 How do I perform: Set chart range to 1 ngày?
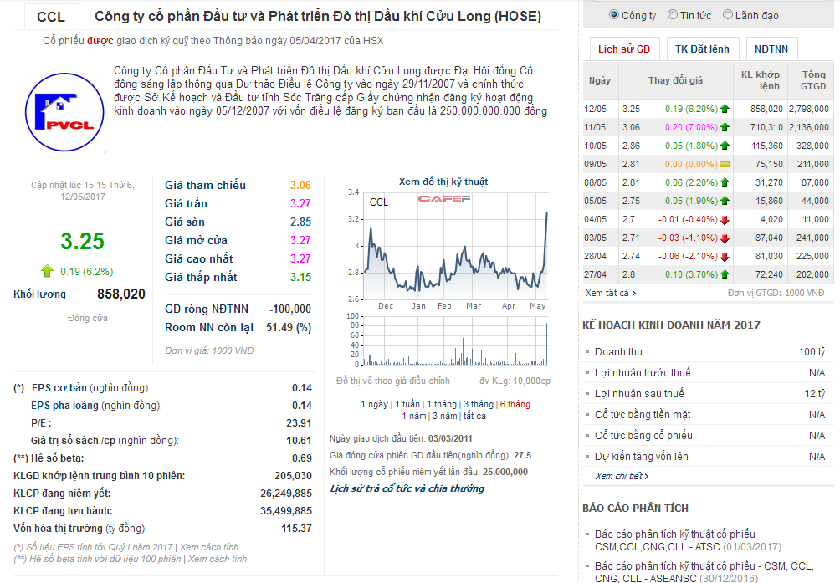point(375,404)
